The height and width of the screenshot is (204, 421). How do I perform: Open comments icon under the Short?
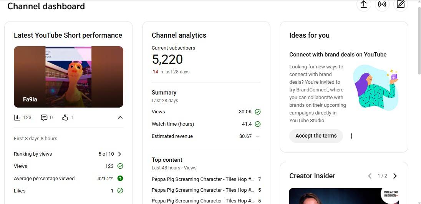[x=44, y=118]
